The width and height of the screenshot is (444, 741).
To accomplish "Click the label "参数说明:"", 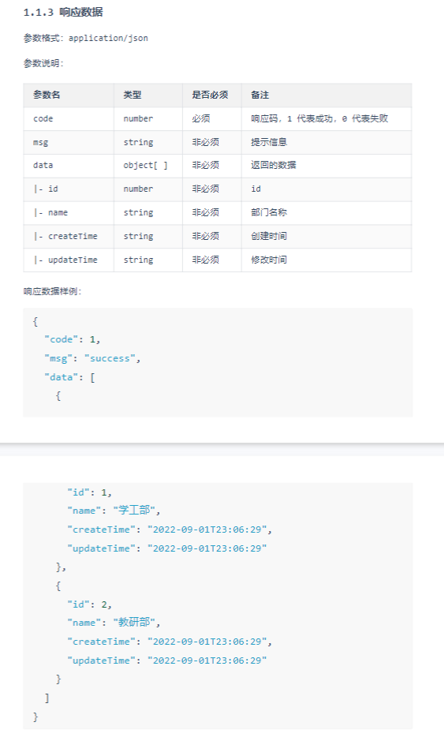I will (43, 63).
